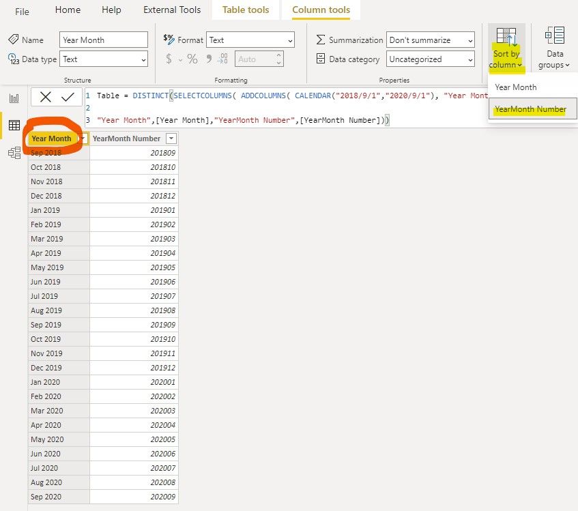This screenshot has height=511, width=578.
Task: Open the Data category dropdown
Action: (430, 59)
